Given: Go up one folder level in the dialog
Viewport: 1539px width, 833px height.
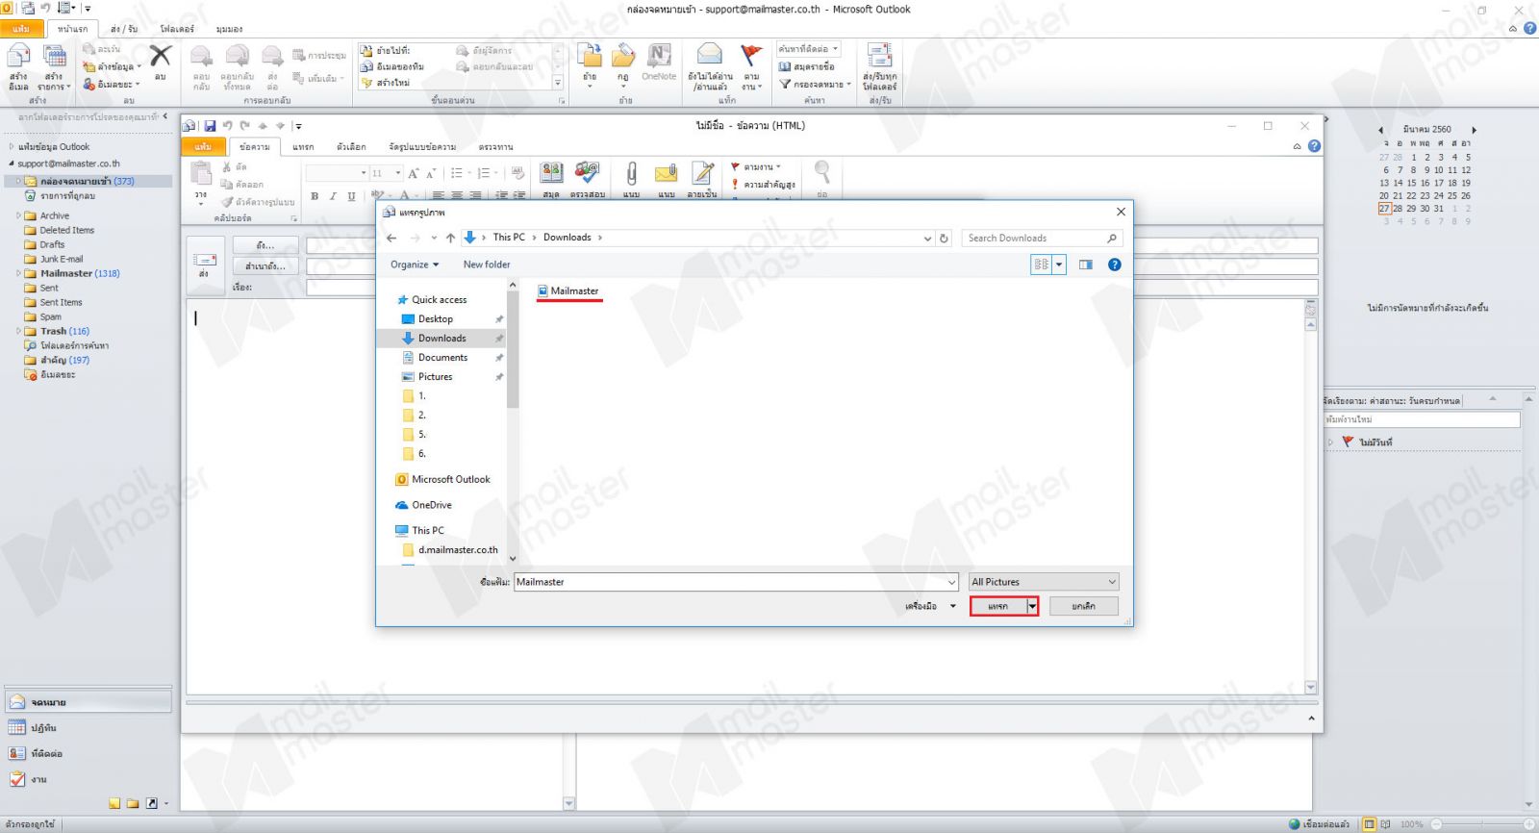Looking at the screenshot, I should tap(450, 238).
